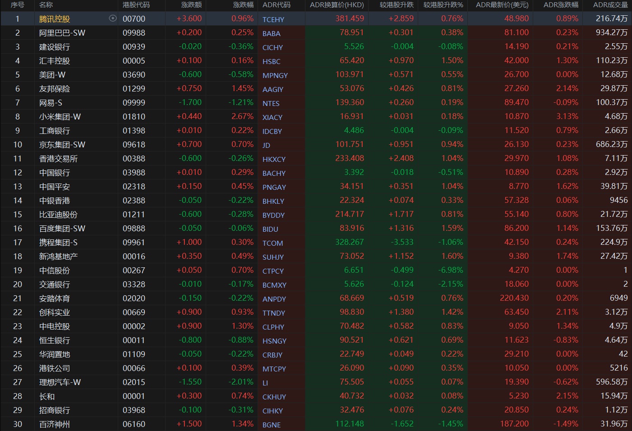Select the 京东集团-SW stock name

point(62,145)
